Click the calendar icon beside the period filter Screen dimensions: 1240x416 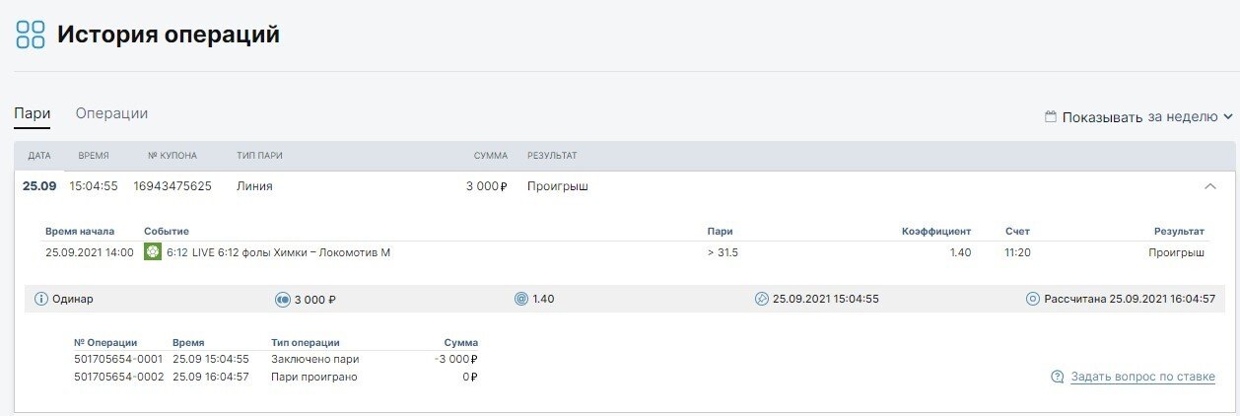click(x=1051, y=116)
